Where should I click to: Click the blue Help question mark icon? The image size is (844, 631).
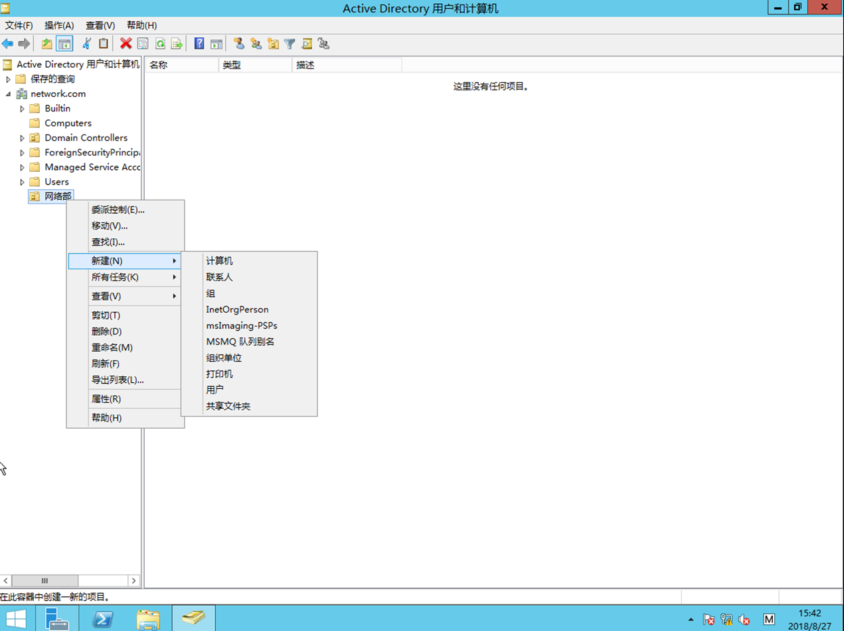click(199, 44)
